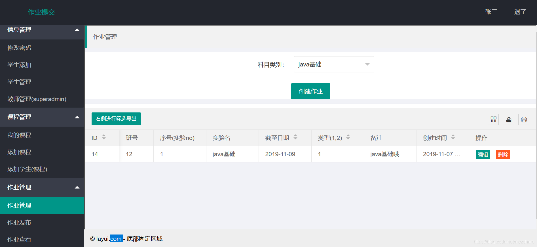The height and width of the screenshot is (247, 537).
Task: Click the 右侧进行筛选导出 button
Action: click(116, 119)
